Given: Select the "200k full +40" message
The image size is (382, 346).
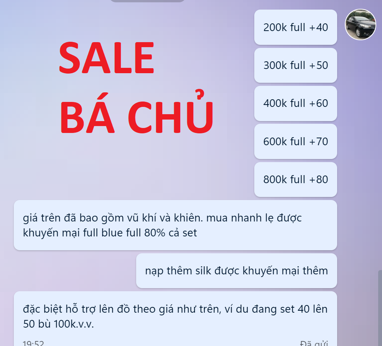Looking at the screenshot, I should (296, 27).
